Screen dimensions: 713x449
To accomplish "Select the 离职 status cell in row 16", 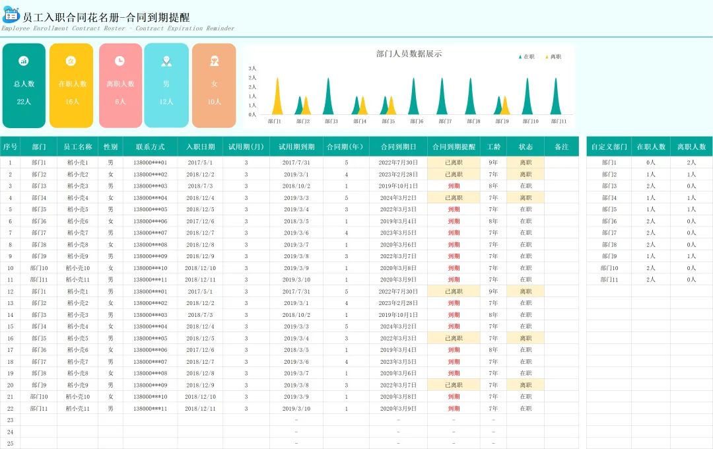I will (526, 339).
